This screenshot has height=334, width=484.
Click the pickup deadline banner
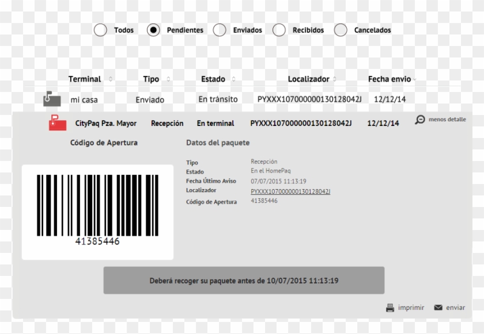point(244,281)
